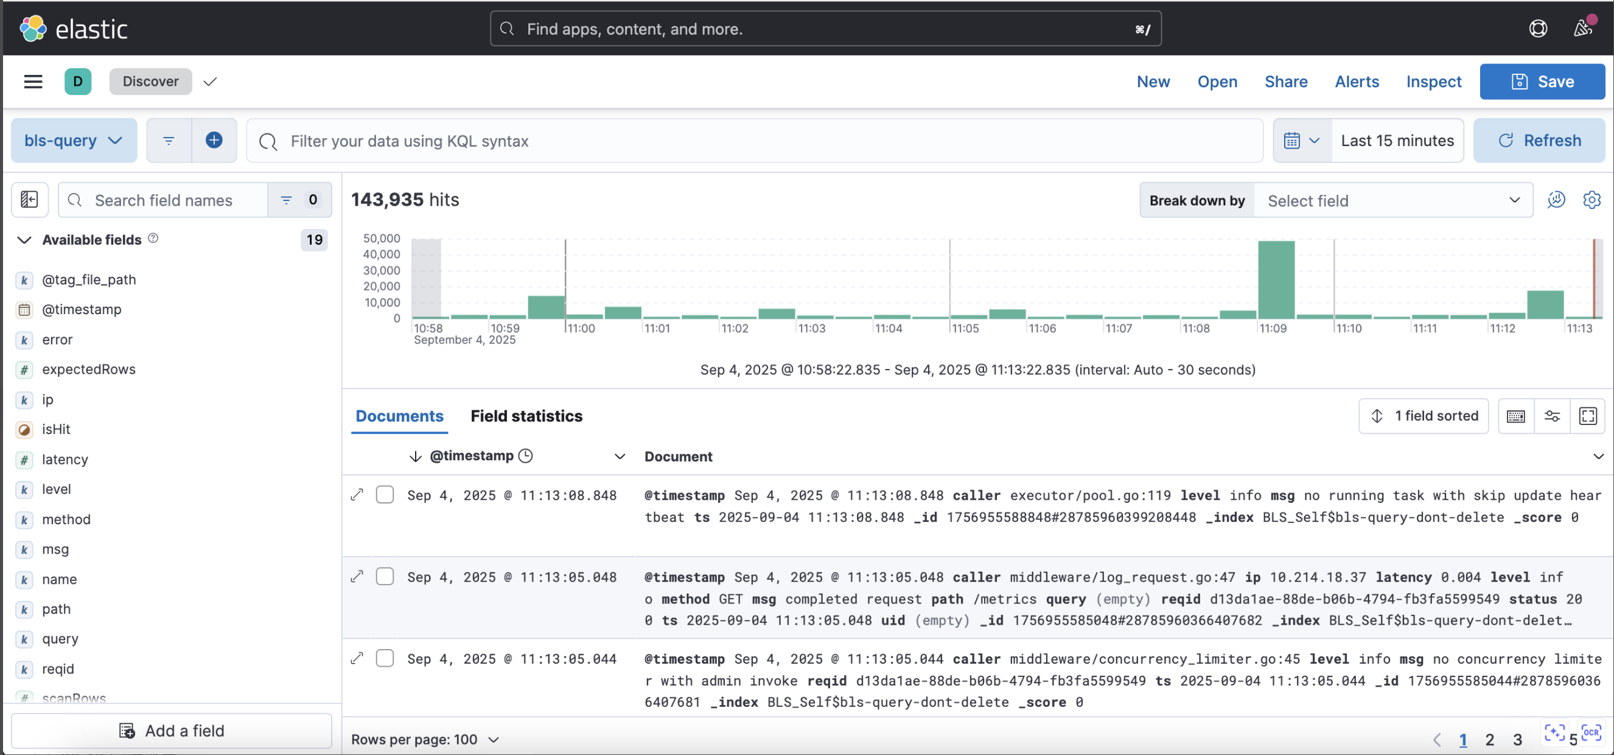Open the 1 field sorted menu
The image size is (1614, 755).
1424,416
